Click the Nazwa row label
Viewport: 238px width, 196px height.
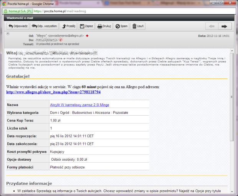pyautogui.click(x=13, y=105)
